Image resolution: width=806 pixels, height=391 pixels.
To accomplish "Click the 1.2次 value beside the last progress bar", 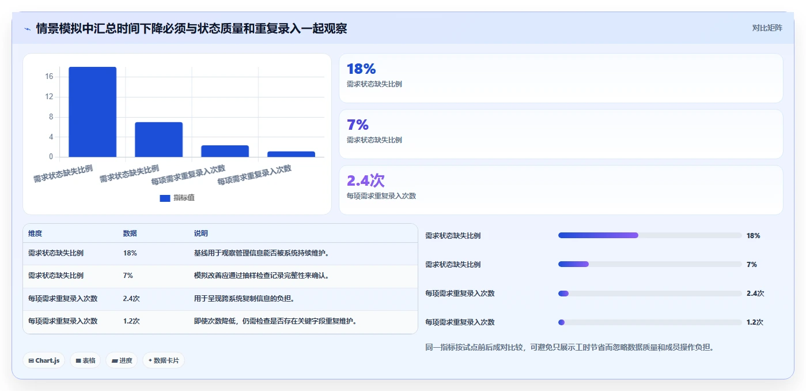I will pos(755,322).
